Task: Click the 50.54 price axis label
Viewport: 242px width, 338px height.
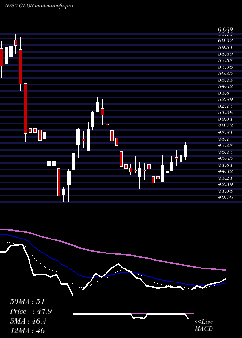Action: (x=225, y=119)
